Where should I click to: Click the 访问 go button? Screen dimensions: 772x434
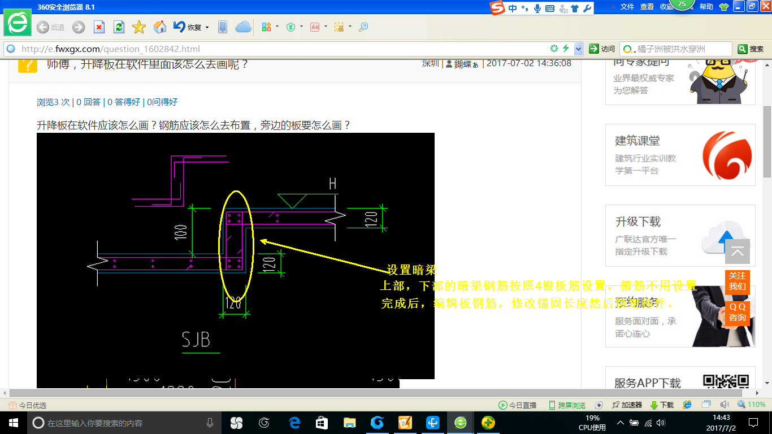click(602, 49)
